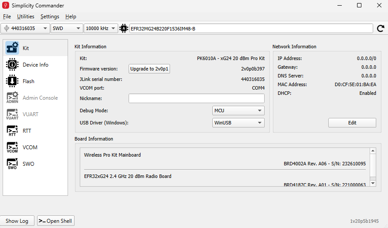Open the SWD debug interface dropdown
388x228 pixels.
coord(66,28)
